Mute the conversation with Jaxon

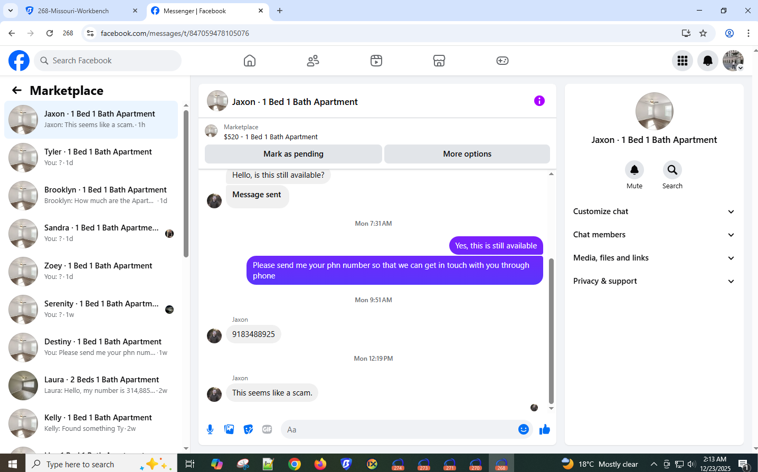tap(634, 170)
